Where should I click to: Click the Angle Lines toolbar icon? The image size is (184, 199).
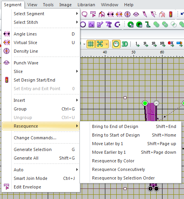(x=110, y=14)
